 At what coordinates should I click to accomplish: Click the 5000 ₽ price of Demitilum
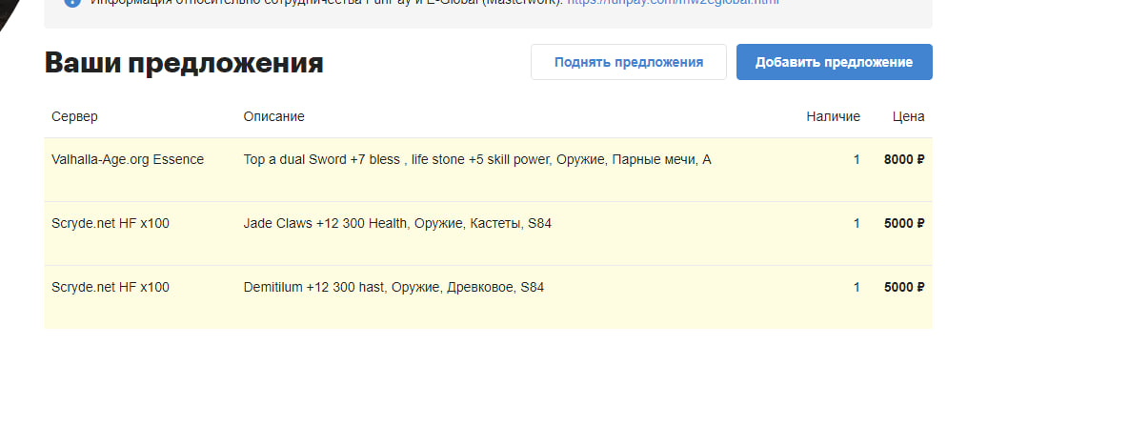tap(903, 287)
